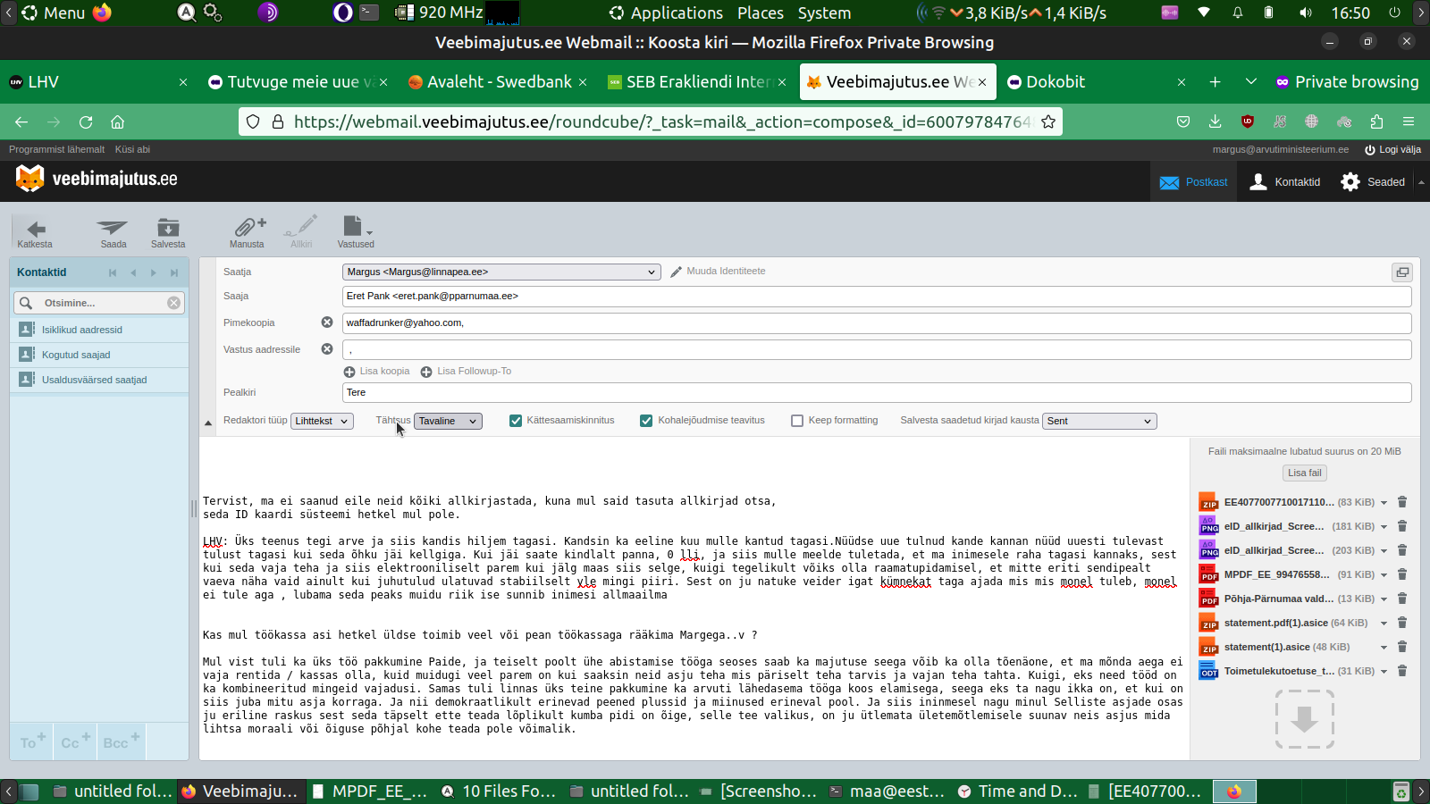Viewport: 1430px width, 804px height.
Task: Bookmark this page with the star icon
Action: (x=1048, y=121)
